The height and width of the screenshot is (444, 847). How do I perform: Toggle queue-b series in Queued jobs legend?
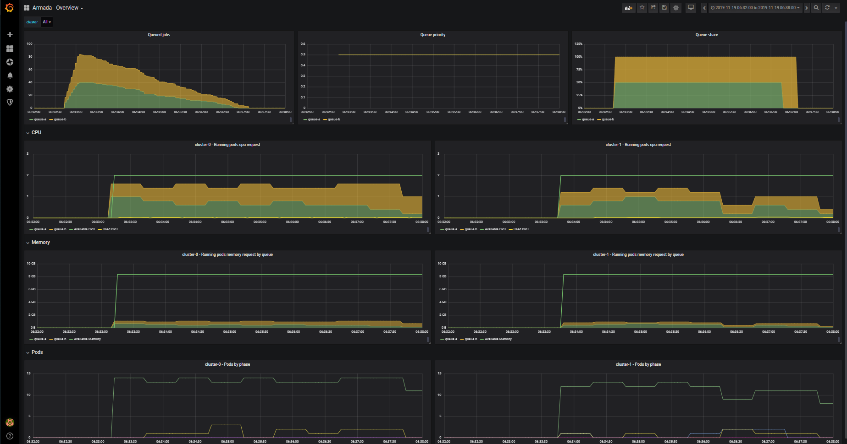60,119
